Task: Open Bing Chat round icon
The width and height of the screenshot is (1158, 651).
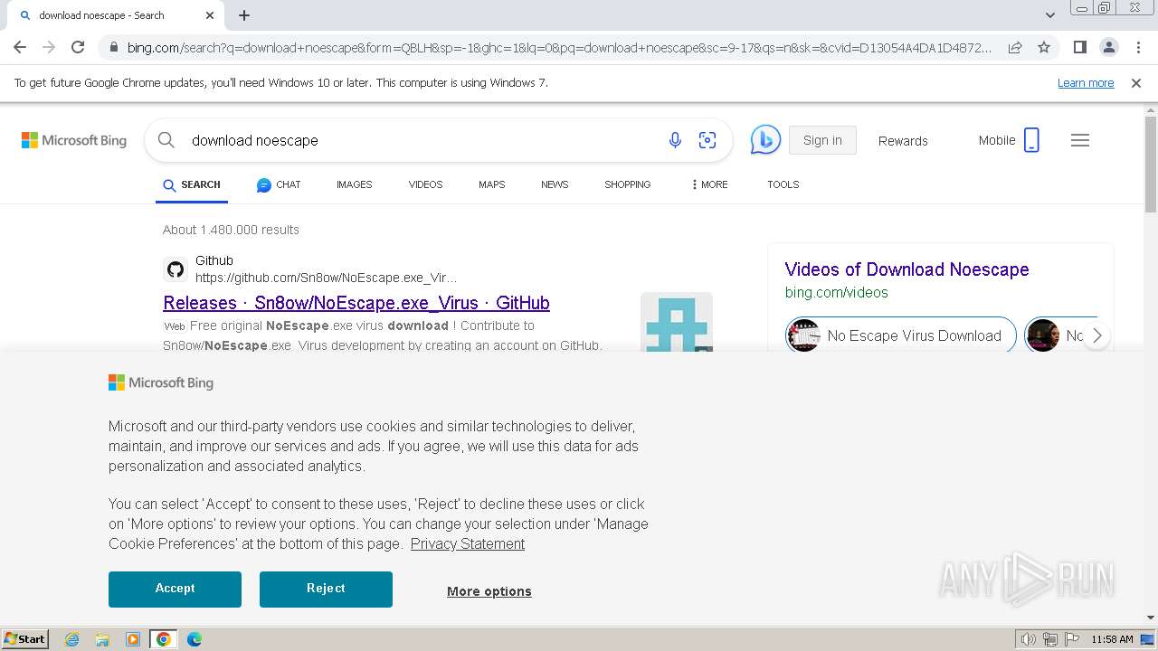Action: (765, 140)
